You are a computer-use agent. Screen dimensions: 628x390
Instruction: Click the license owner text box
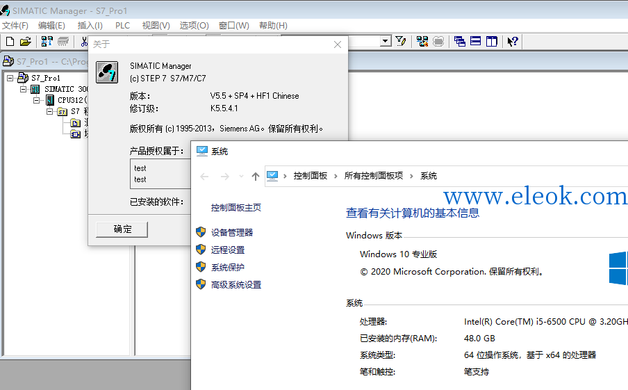[160, 174]
